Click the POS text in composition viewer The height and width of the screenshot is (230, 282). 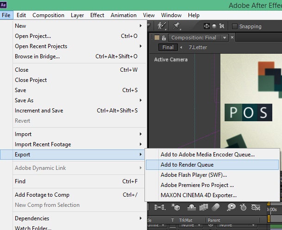click(248, 112)
